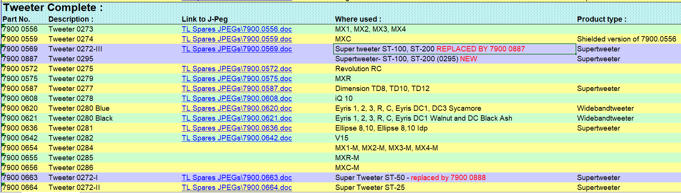Image resolution: width=681 pixels, height=193 pixels.
Task: Select the 'Where used :' header cell
Action: 358,19
